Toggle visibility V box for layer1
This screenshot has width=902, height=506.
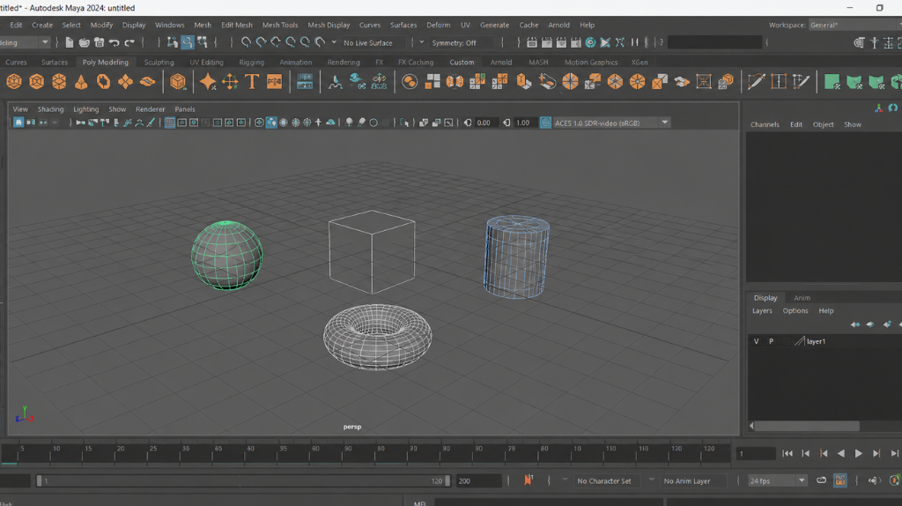[x=756, y=341]
